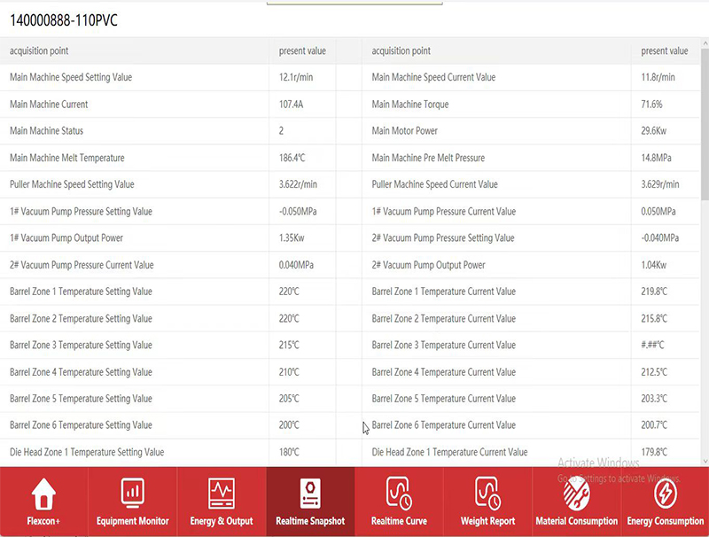
Task: Open the Weight Report icon
Action: [x=487, y=493]
